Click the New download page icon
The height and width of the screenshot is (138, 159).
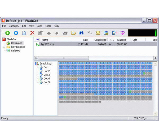pyautogui.click(x=24, y=33)
